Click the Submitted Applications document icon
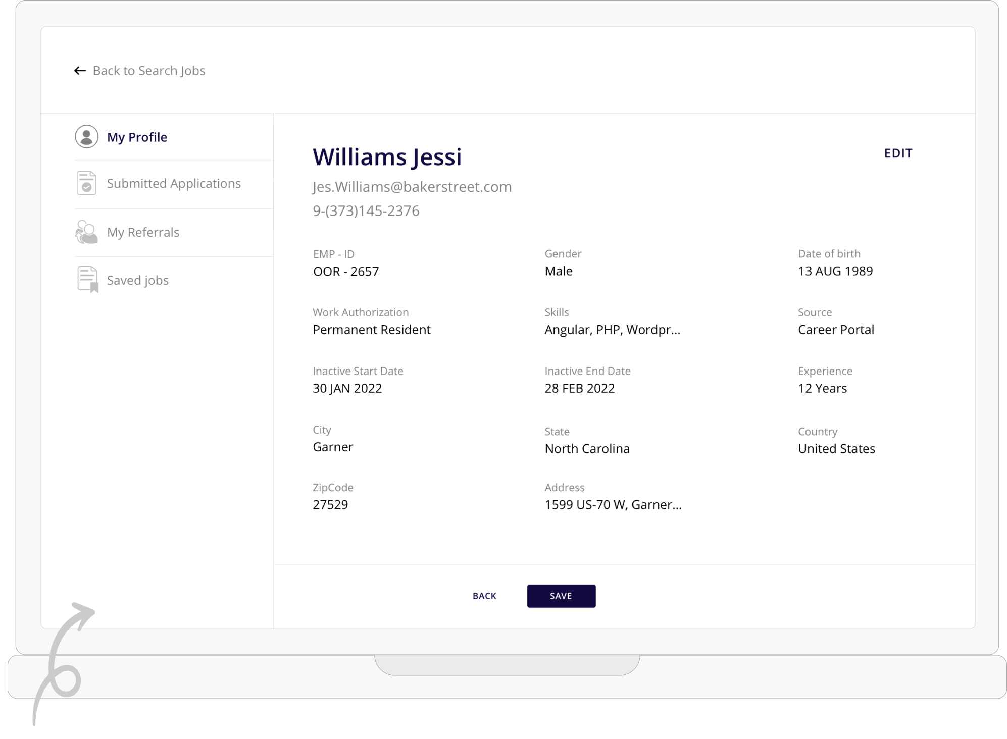Viewport: 1007px width, 739px height. tap(86, 183)
